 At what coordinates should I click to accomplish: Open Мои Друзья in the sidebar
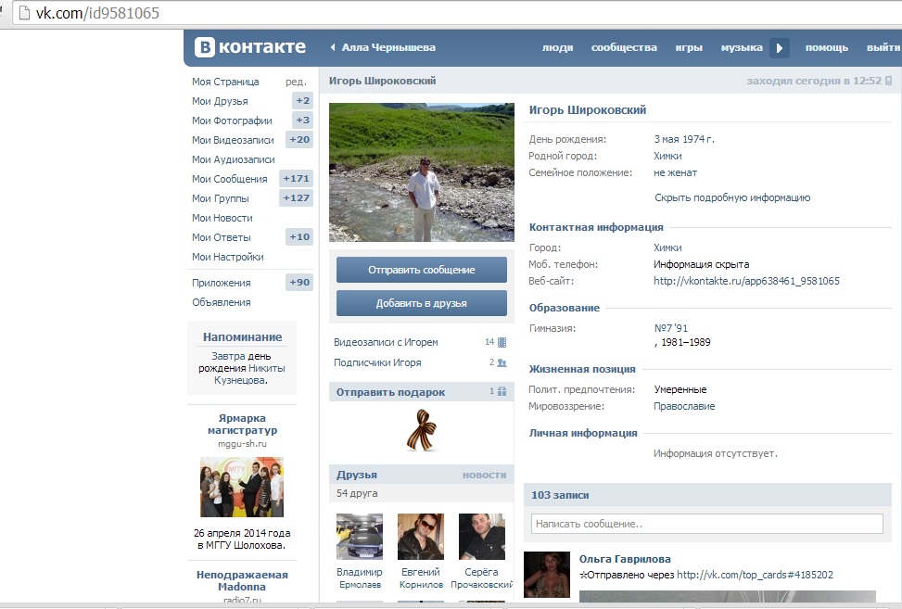point(220,101)
